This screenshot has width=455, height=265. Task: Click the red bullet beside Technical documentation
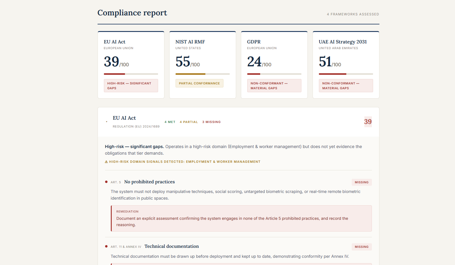coord(106,246)
